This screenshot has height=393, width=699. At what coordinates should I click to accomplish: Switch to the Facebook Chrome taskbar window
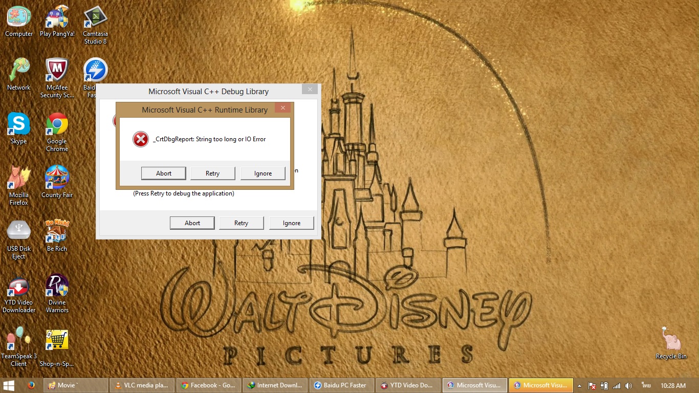click(x=209, y=385)
